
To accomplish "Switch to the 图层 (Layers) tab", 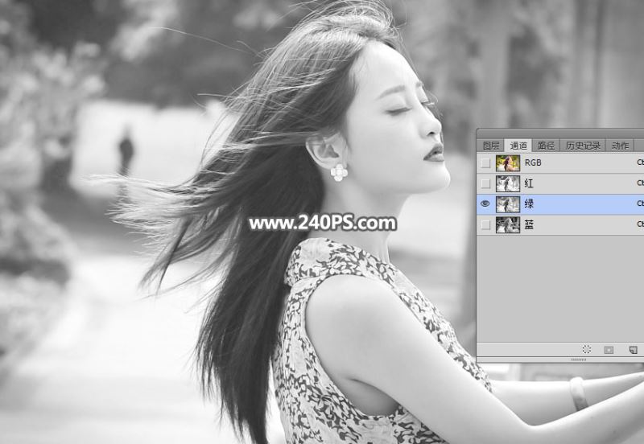I will click(491, 146).
